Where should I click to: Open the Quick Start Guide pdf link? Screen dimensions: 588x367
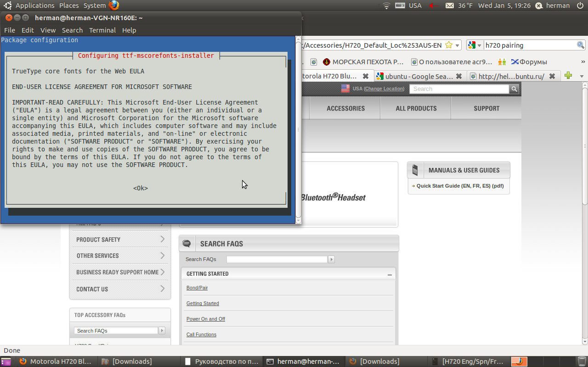pos(460,186)
